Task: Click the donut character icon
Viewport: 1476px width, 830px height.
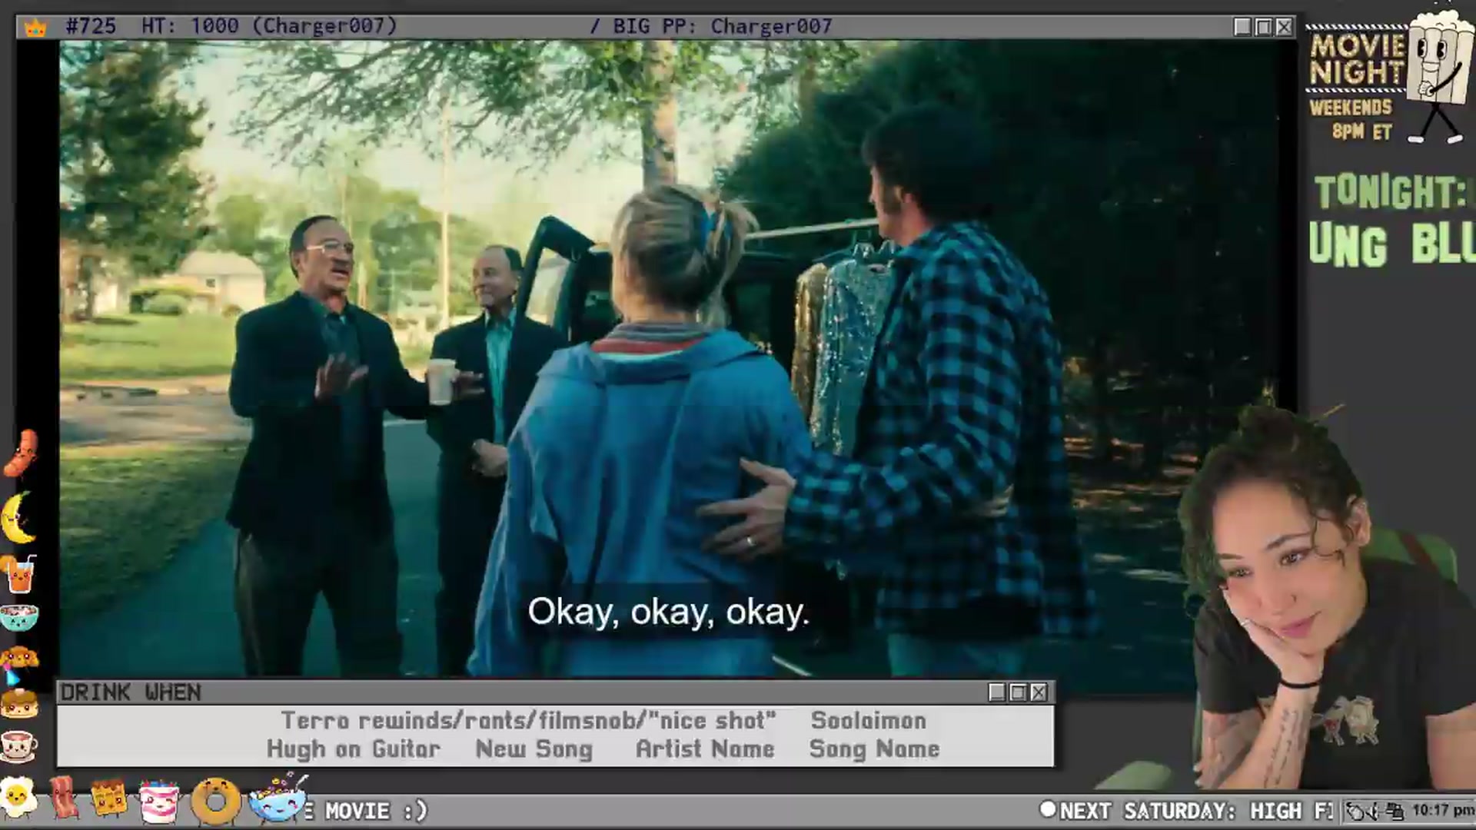Action: (x=216, y=802)
